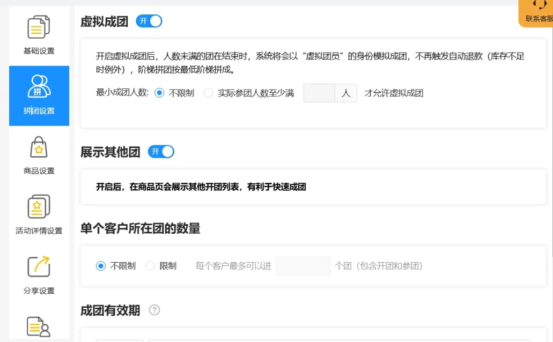
Task: Click the 单个客户所在团的数量 heading
Action: [141, 228]
